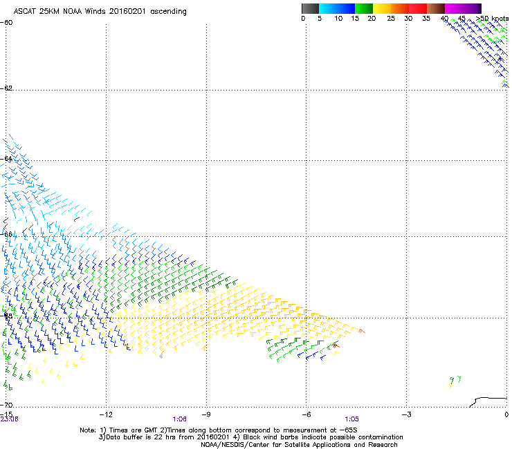
Task: Click the longitude label 0
Action: [x=506, y=414]
